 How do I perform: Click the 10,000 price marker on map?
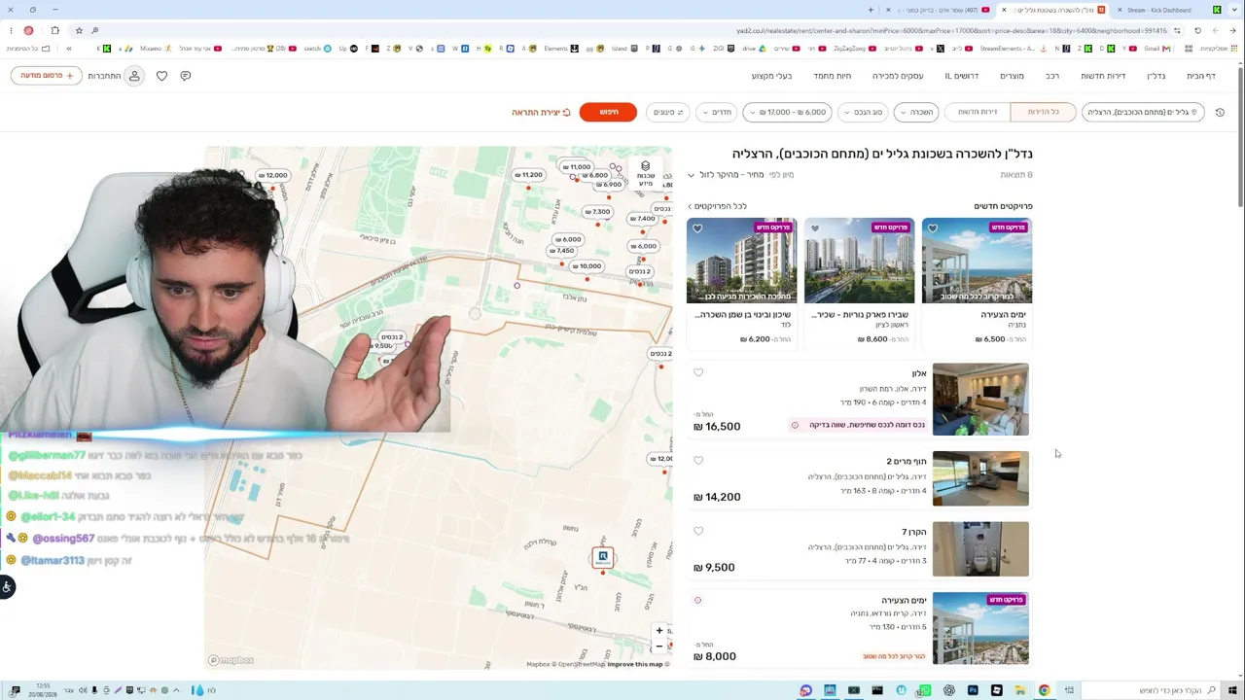click(x=587, y=266)
